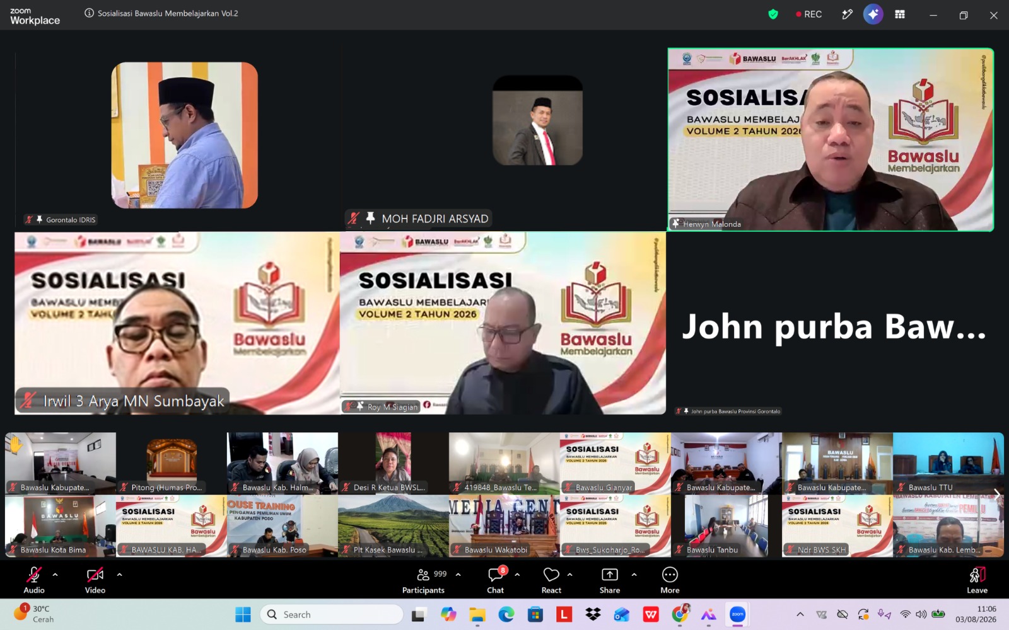The image size is (1009, 630).
Task: Select Bws_Sukoharjo_Ro... thumbnail
Action: (615, 525)
